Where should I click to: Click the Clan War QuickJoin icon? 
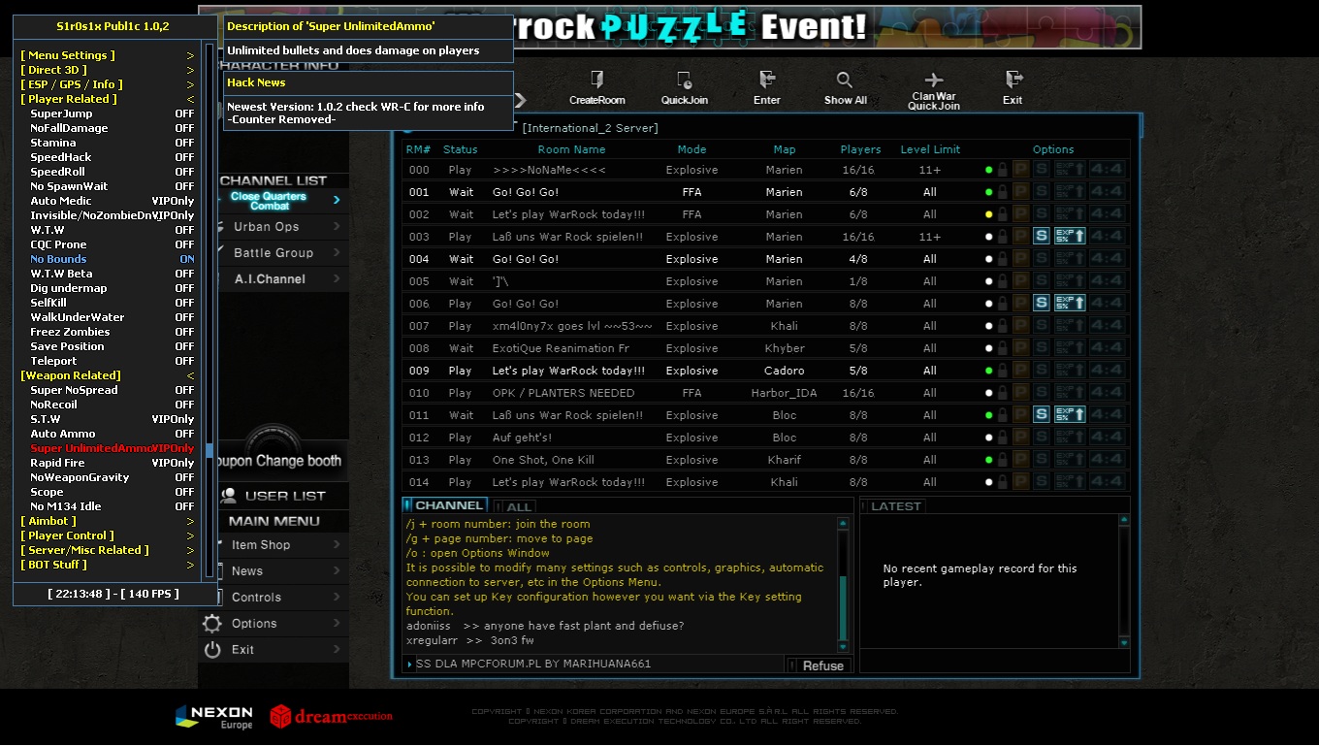point(934,80)
